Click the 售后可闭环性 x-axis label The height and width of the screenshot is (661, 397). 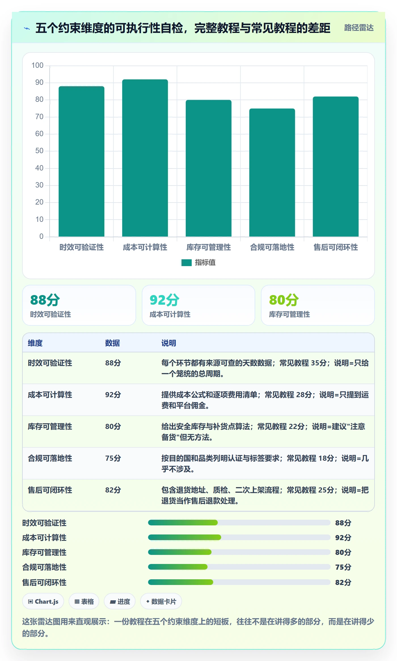point(335,247)
